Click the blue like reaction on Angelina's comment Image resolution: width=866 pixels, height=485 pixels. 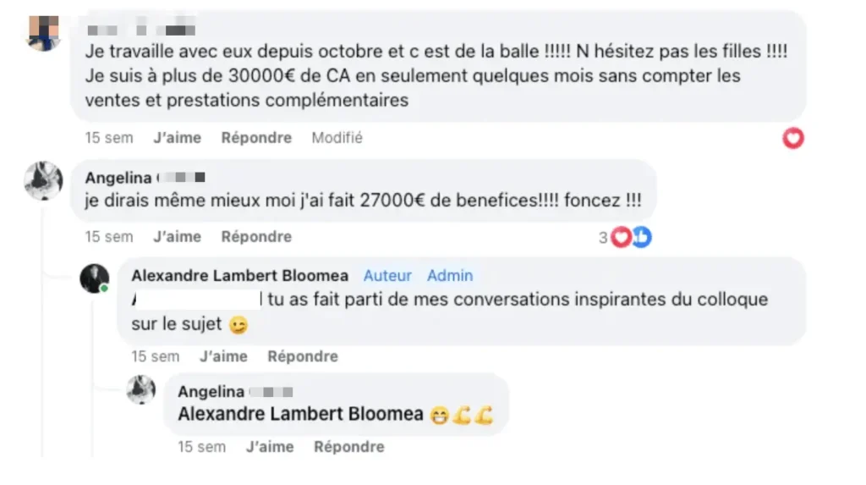coord(641,238)
